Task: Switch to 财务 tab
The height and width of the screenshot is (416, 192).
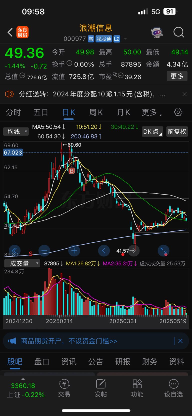Action: click(x=150, y=361)
